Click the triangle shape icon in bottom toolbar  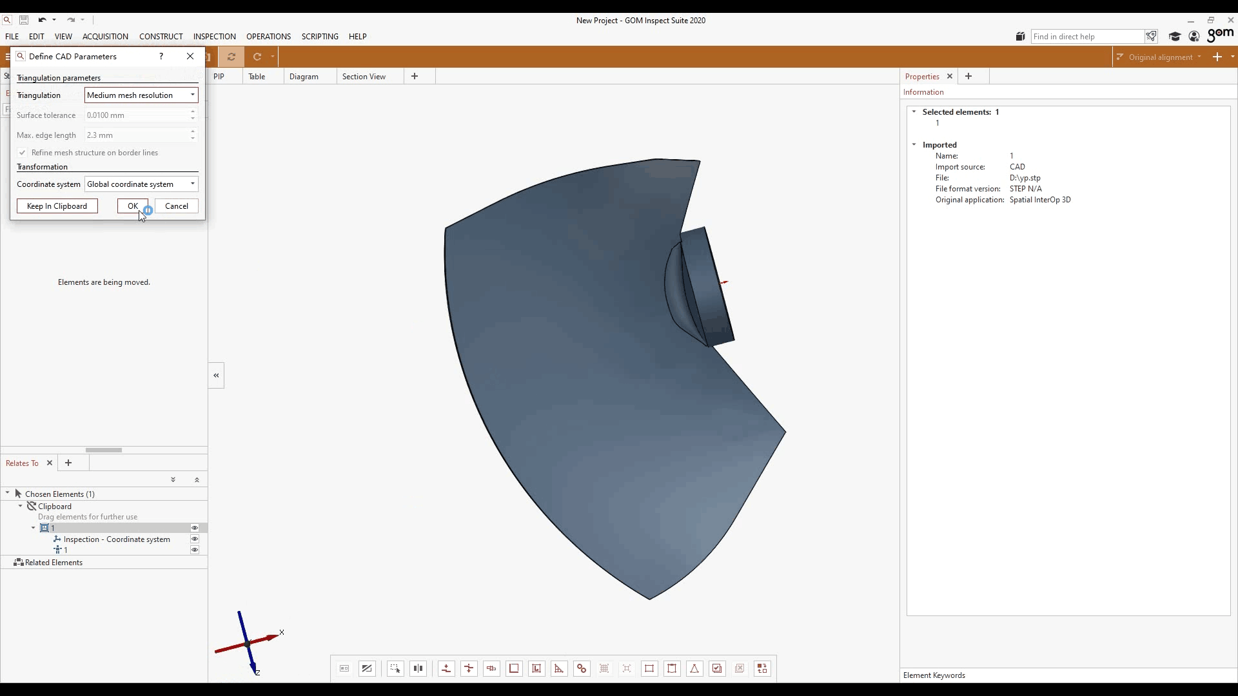click(x=694, y=669)
